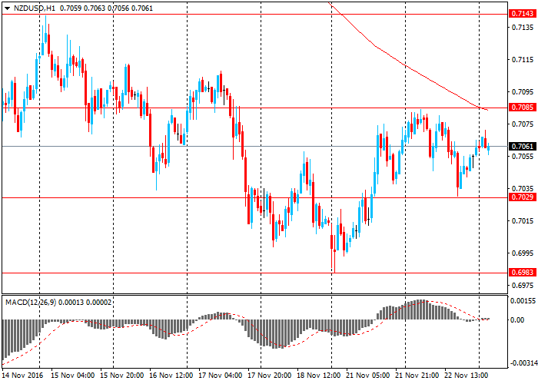Select the 0.7143 red price level tag
Viewport: 538px width, 384px height.
[x=523, y=15]
